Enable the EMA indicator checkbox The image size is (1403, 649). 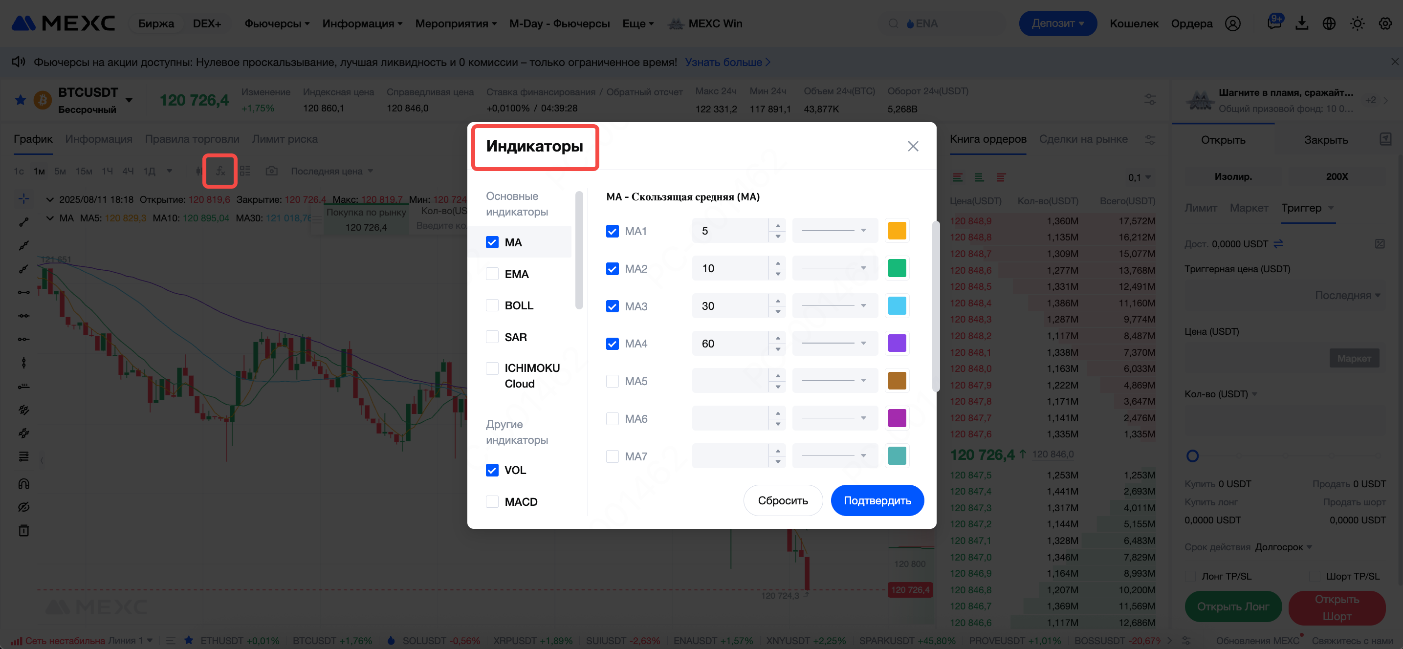[492, 274]
